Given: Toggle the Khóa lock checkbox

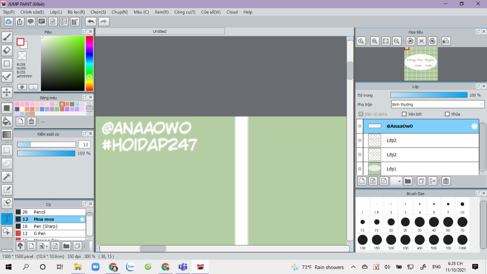Looking at the screenshot, I should pos(447,114).
